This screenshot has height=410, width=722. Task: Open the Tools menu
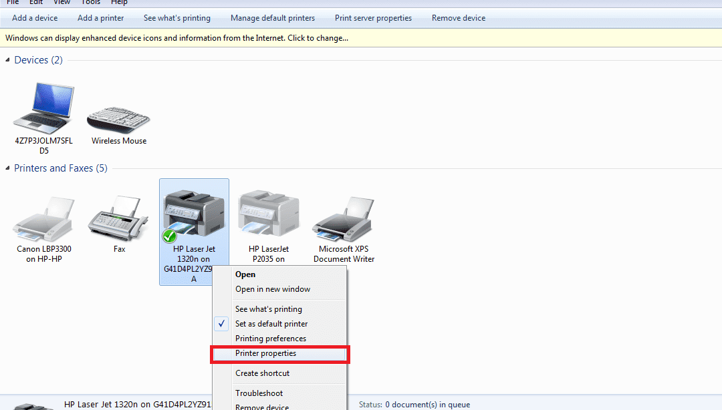(91, 2)
